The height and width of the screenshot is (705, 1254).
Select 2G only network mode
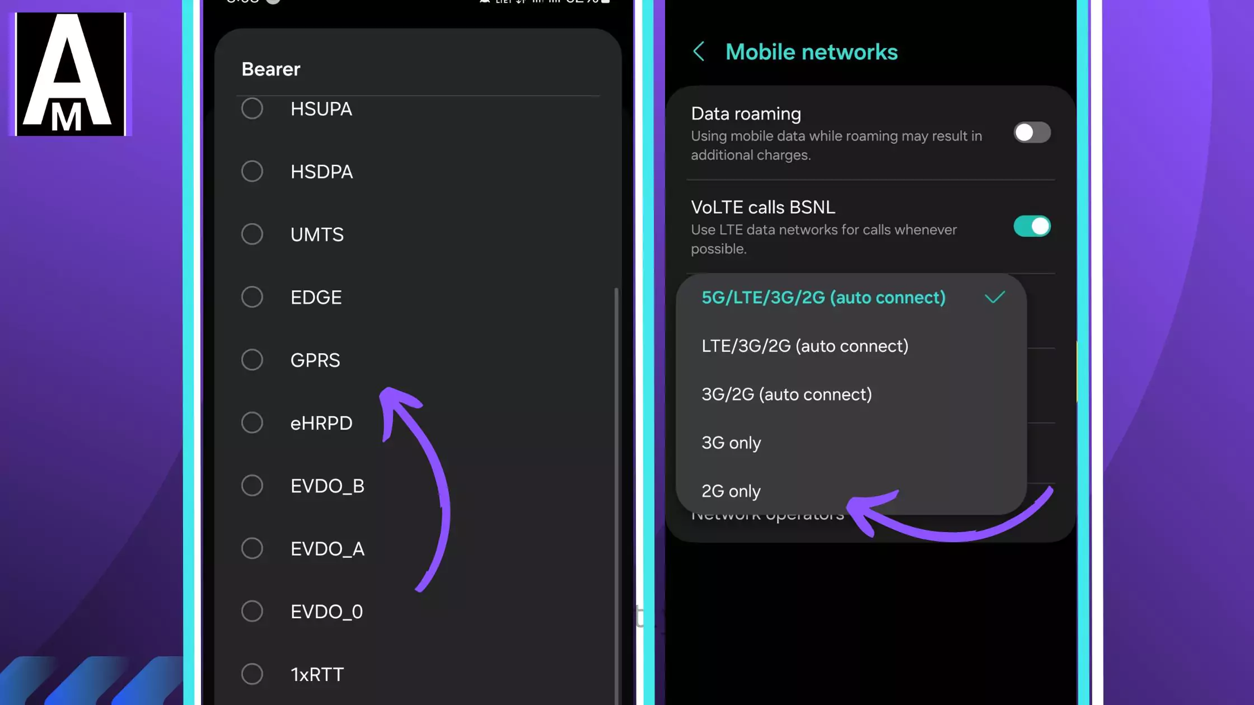tap(731, 491)
